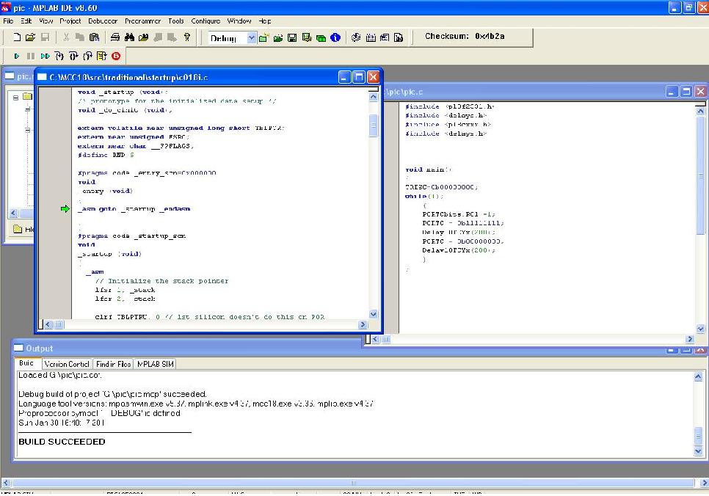Open the Help menu

point(264,21)
